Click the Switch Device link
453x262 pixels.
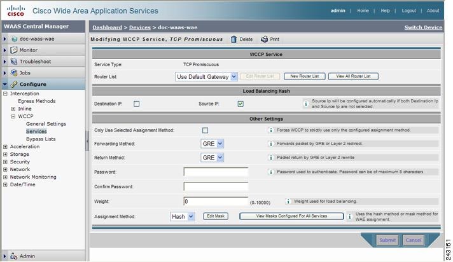pos(423,27)
